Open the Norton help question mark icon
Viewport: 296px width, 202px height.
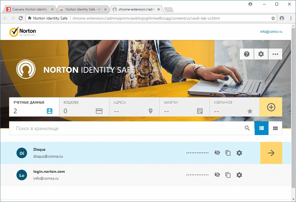coord(247,54)
